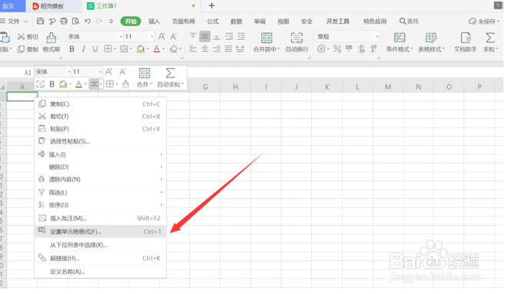This screenshot has width=508, height=294.
Task: Switch to the 插入 ribbon tab
Action: (x=154, y=21)
